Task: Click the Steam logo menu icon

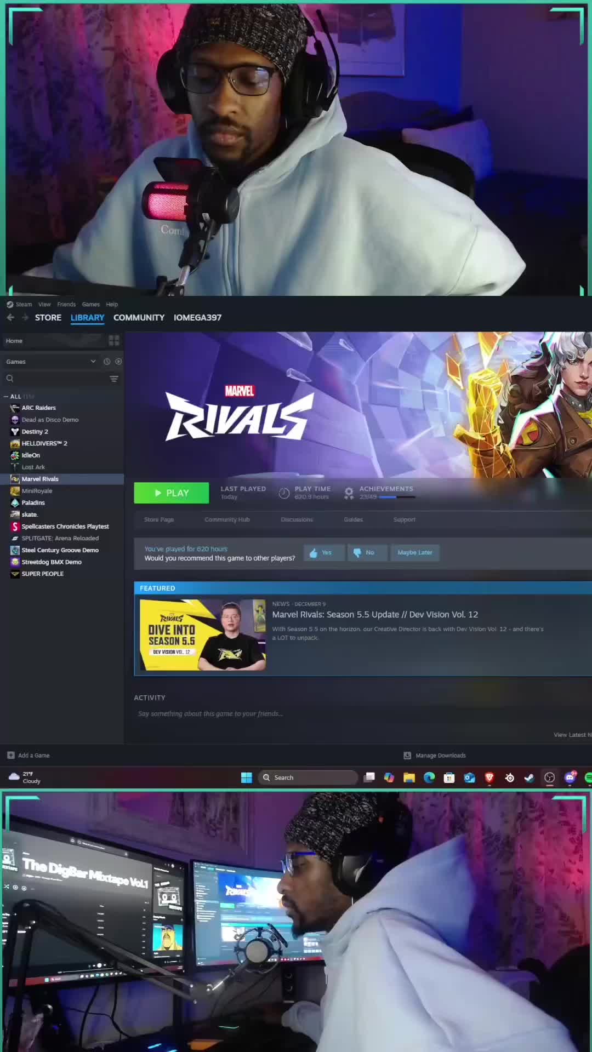Action: pyautogui.click(x=10, y=304)
